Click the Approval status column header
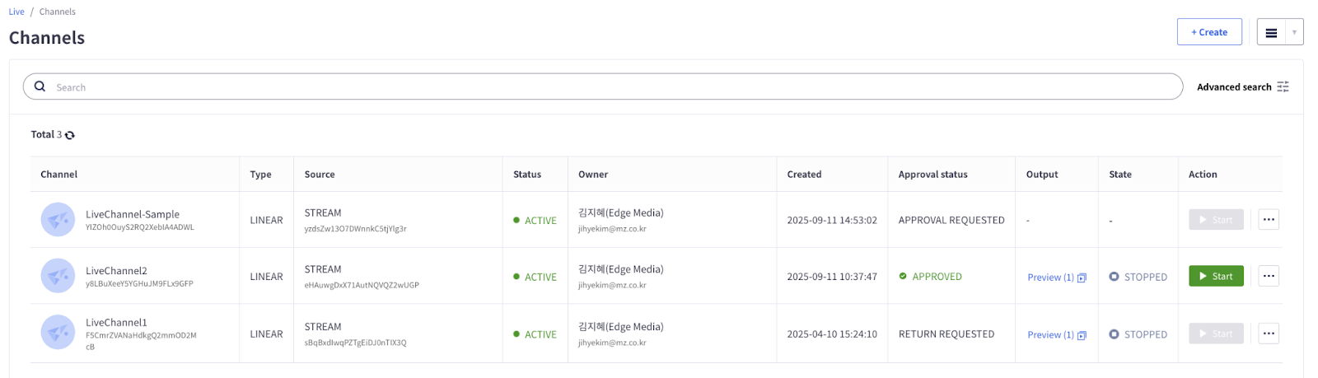This screenshot has height=378, width=1318. pyautogui.click(x=932, y=175)
